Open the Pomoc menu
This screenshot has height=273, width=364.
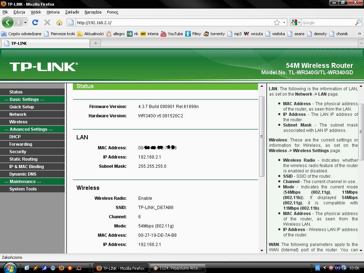click(x=113, y=12)
